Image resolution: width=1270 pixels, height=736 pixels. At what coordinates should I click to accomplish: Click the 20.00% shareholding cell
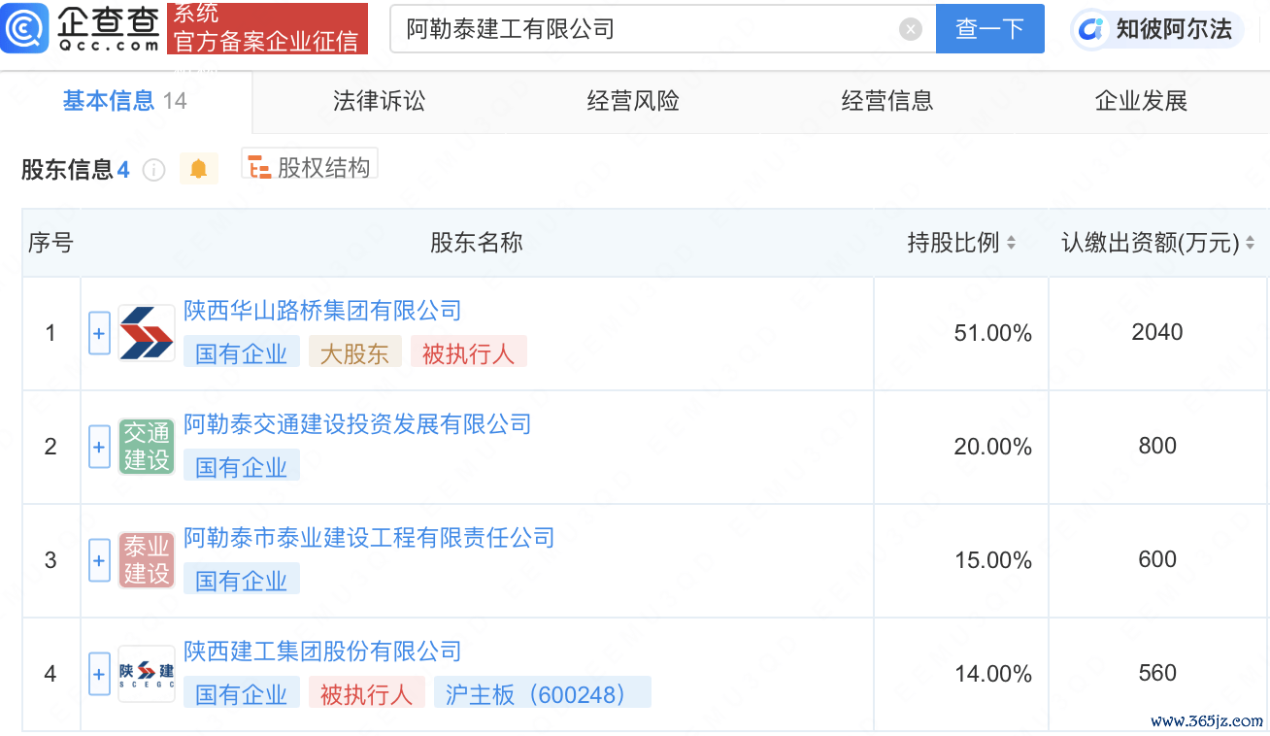coord(961,447)
